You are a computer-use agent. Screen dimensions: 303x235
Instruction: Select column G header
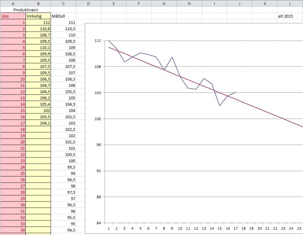point(164,4)
